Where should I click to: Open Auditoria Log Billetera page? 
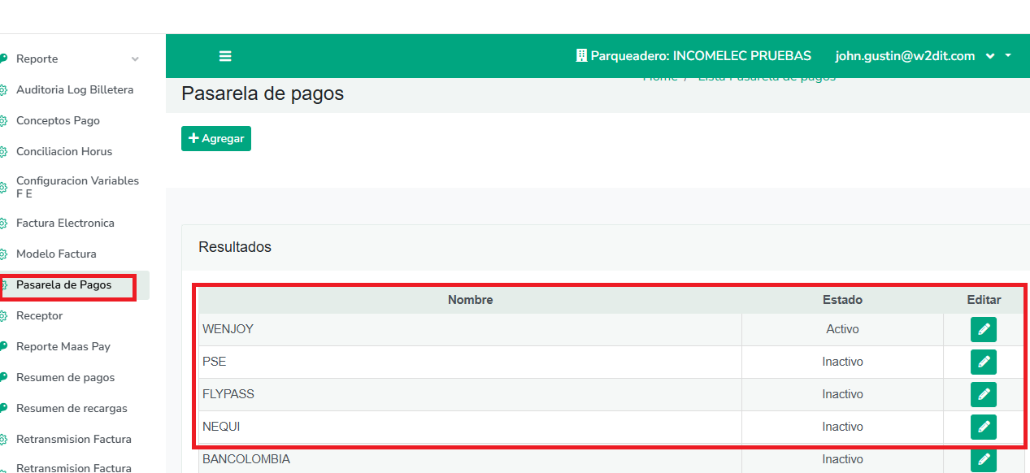click(x=75, y=90)
